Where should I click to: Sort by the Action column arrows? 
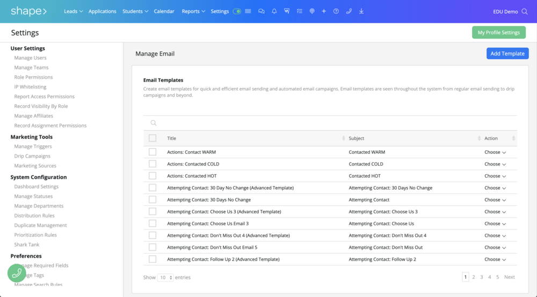(x=513, y=138)
